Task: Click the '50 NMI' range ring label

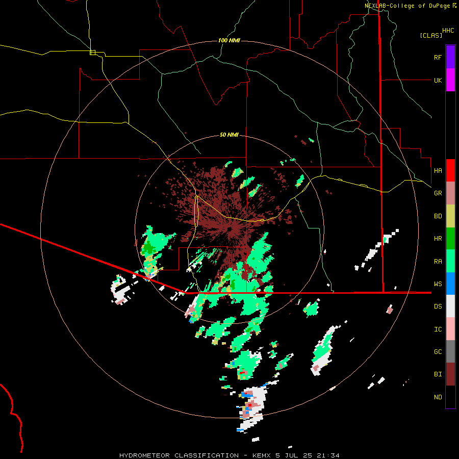Action: click(x=229, y=135)
